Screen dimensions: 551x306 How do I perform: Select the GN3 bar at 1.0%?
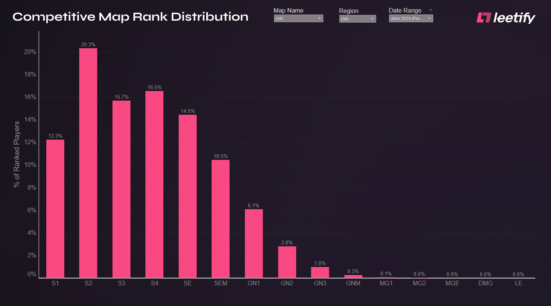click(320, 272)
